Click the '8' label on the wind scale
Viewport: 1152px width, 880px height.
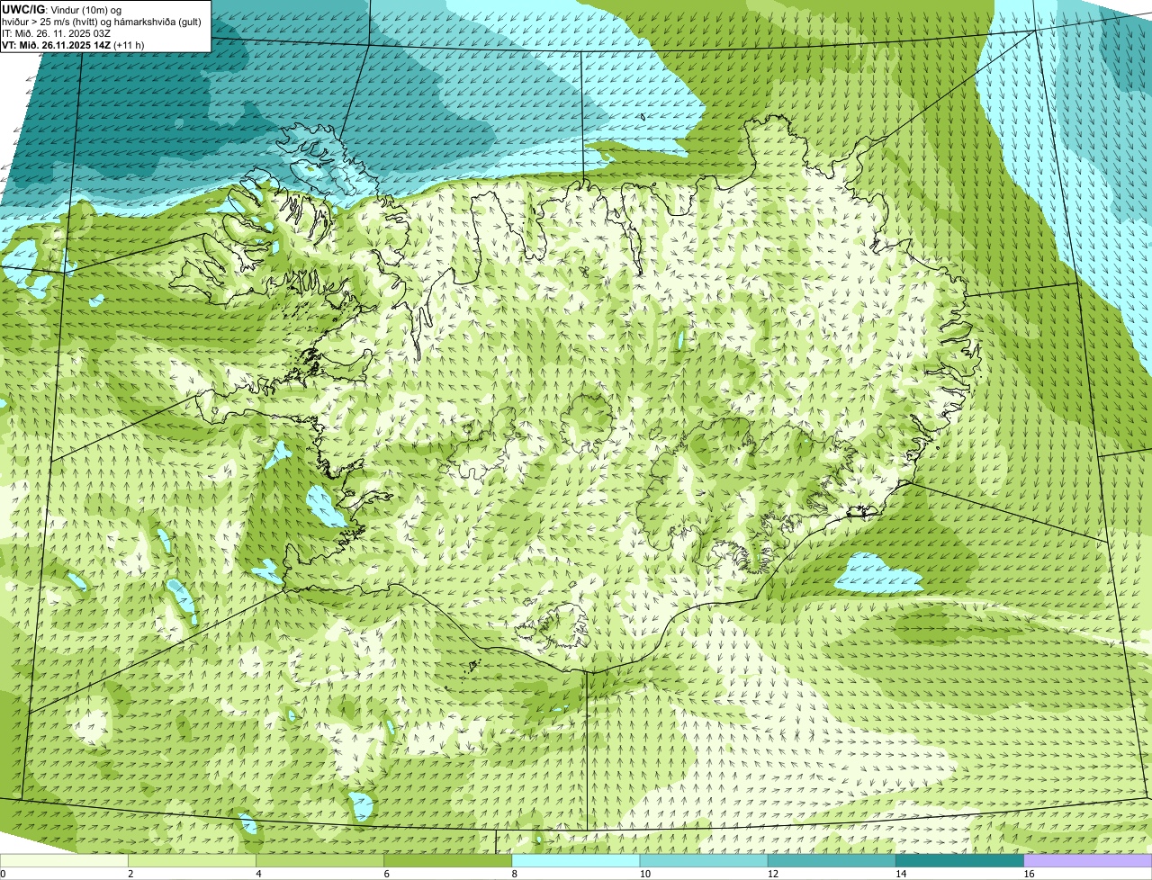click(514, 874)
